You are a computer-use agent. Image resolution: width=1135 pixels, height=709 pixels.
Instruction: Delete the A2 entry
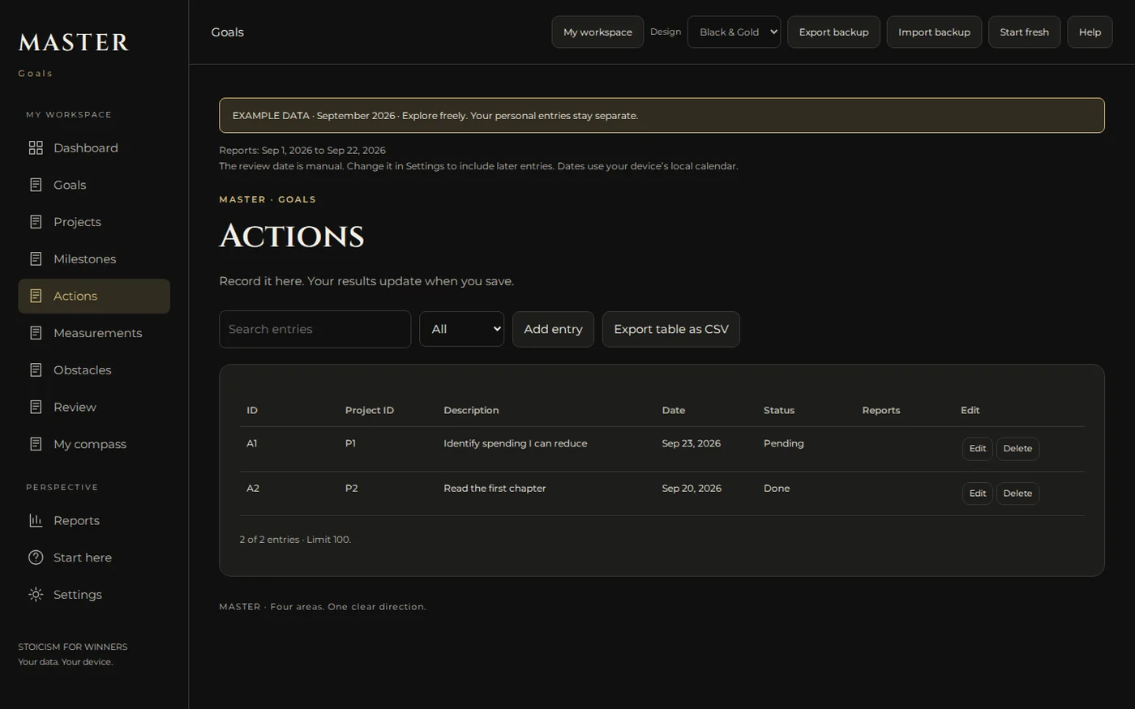click(1017, 493)
